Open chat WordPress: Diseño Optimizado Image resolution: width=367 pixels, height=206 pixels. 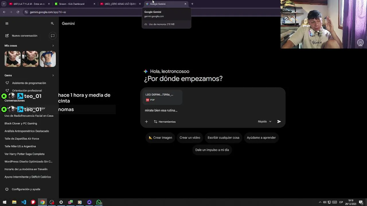28,162
